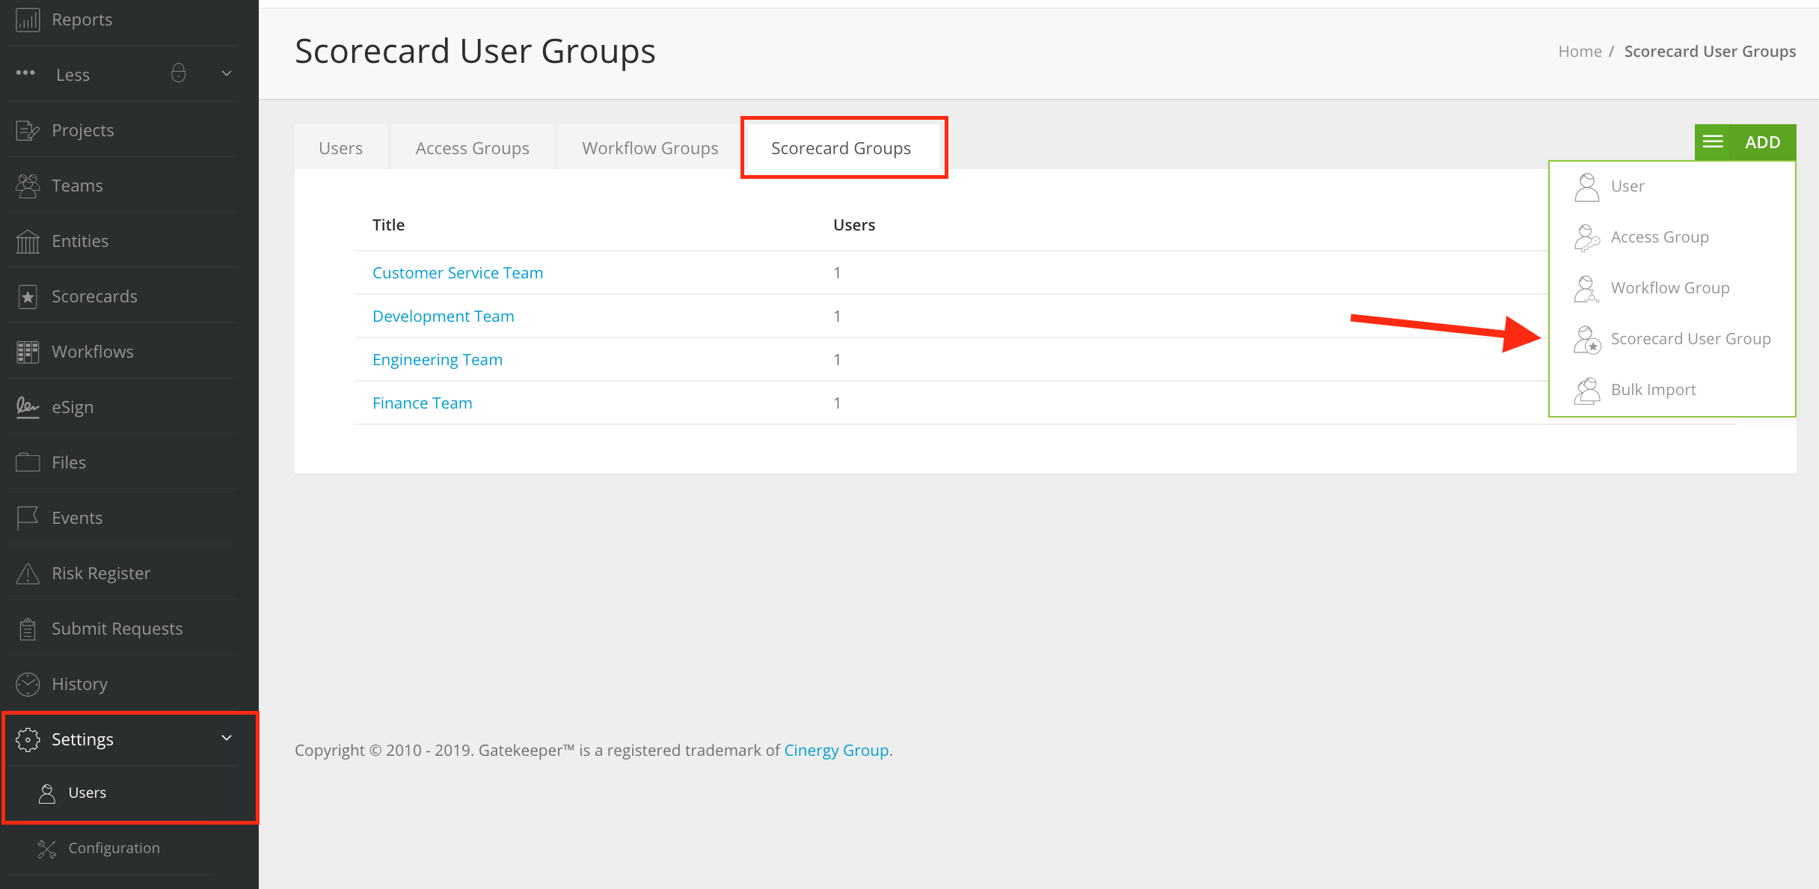Click the Reports icon in sidebar
The image size is (1819, 889).
pos(28,19)
